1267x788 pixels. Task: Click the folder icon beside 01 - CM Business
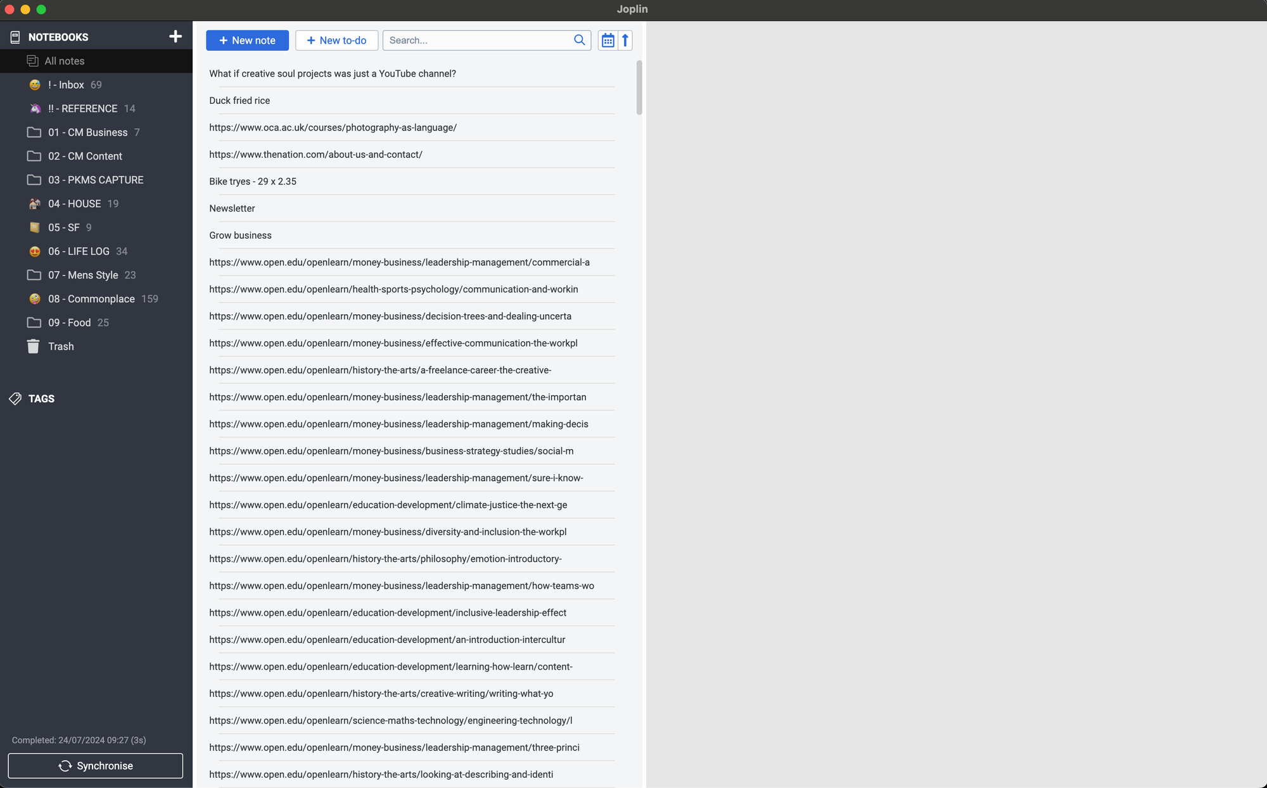coord(34,132)
